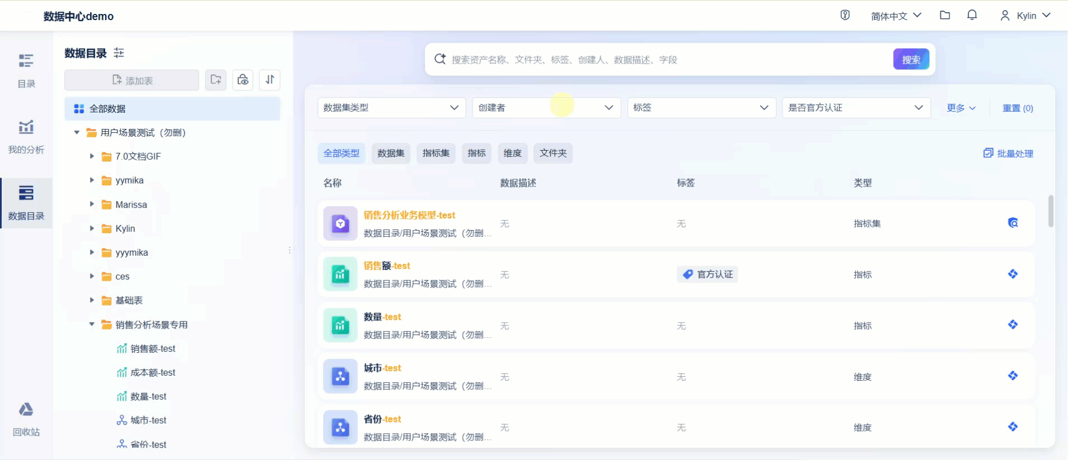This screenshot has width=1068, height=460.
Task: Open the Recycle Bin (回收站) sidebar icon
Action: point(26,419)
